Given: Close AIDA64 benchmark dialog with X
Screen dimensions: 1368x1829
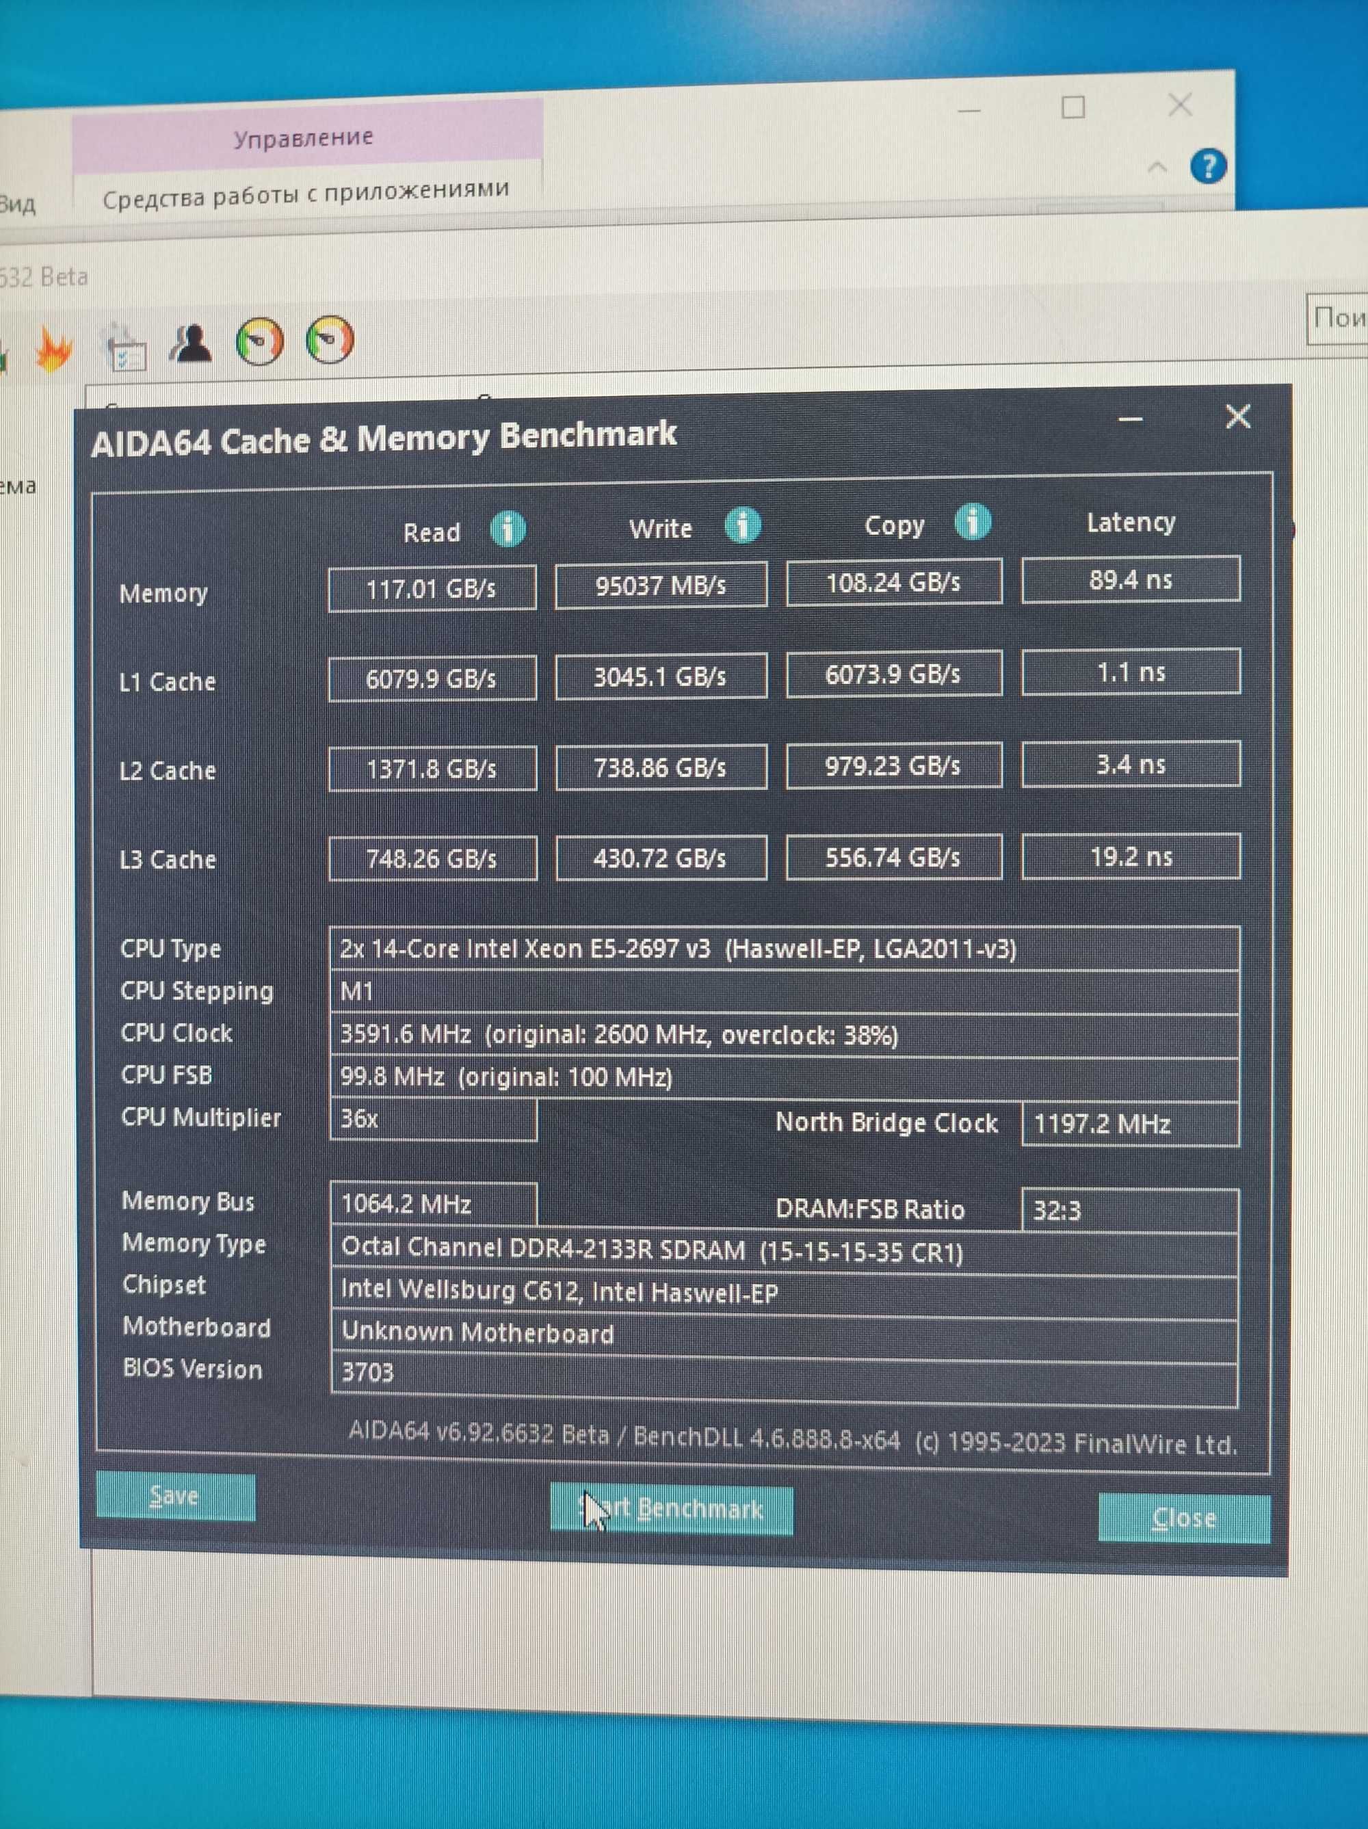Looking at the screenshot, I should tap(1237, 417).
